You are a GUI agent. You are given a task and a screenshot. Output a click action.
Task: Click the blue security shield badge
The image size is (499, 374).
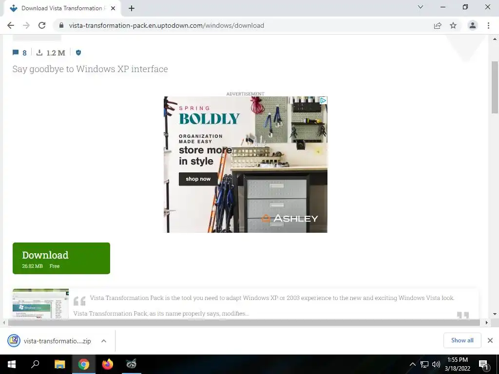78,53
